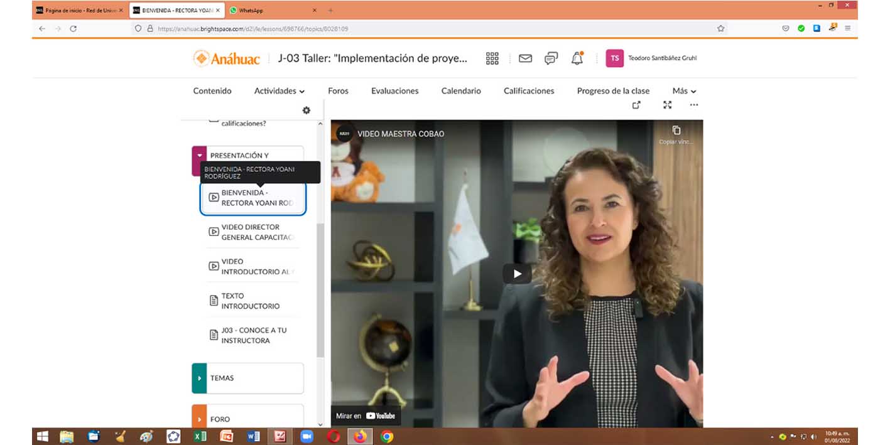Click the sidebar settings gear icon
Screen dimensions: 890x445
click(x=307, y=110)
